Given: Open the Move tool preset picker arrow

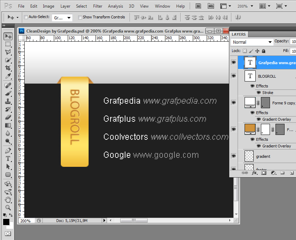Looking at the screenshot, I should (18, 18).
